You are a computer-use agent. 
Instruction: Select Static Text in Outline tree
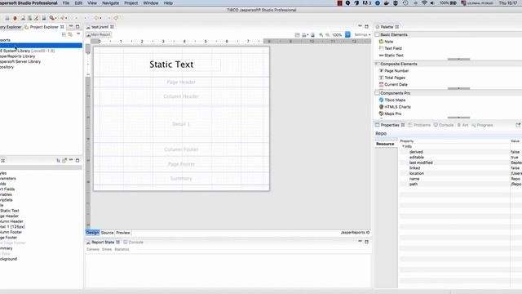[x=10, y=211]
